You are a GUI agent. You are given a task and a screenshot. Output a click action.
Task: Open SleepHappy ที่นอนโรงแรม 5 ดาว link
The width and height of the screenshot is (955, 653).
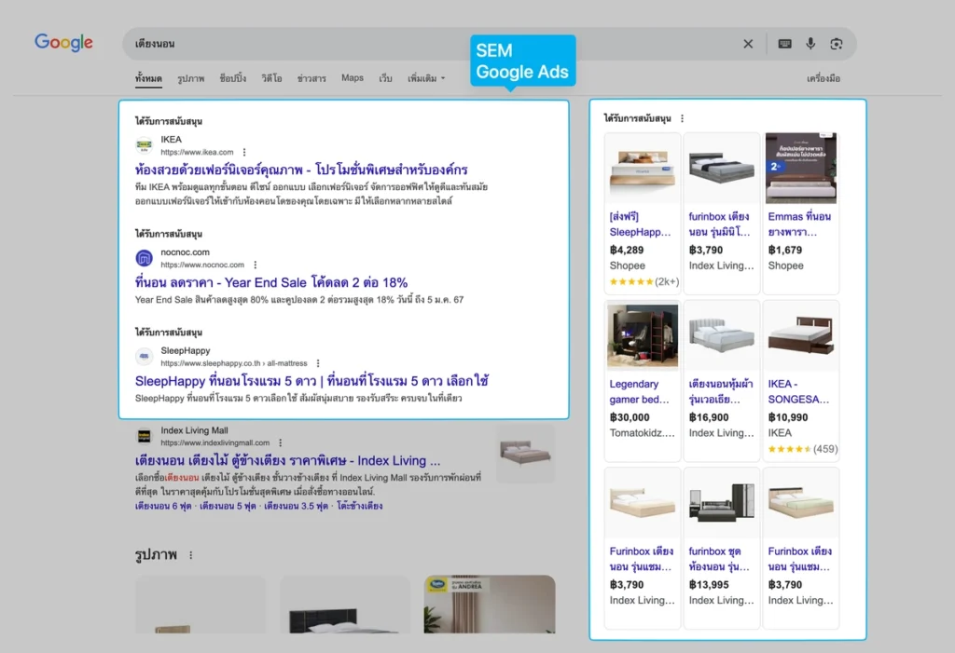(311, 381)
